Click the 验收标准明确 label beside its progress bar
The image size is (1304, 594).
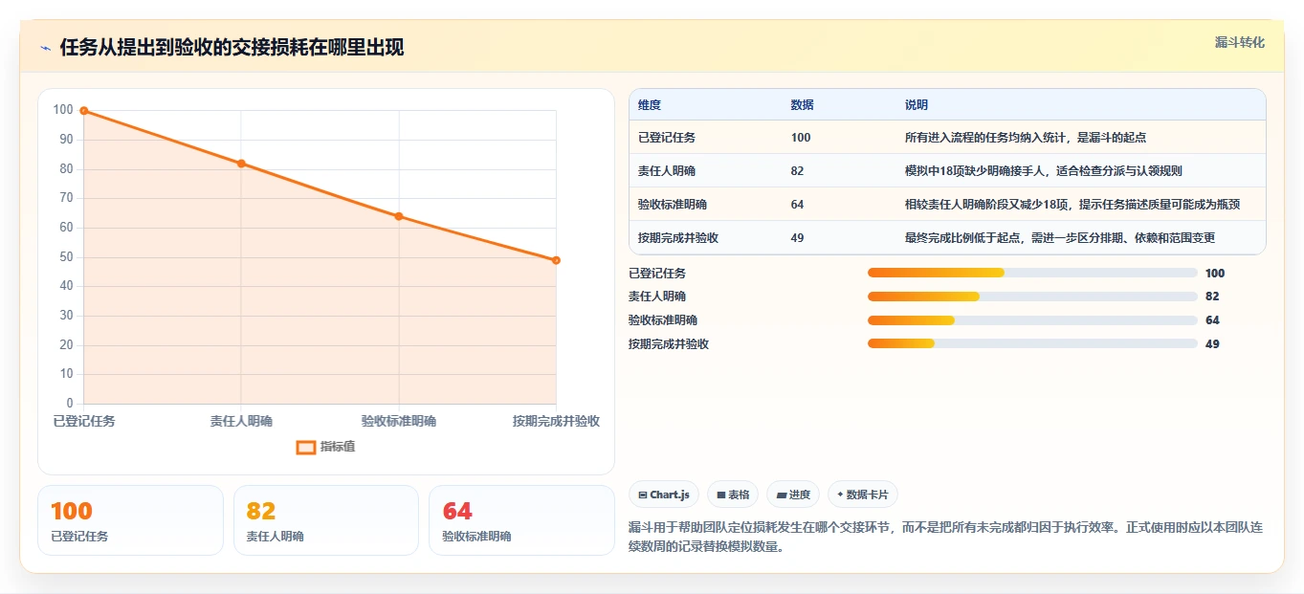click(x=663, y=320)
